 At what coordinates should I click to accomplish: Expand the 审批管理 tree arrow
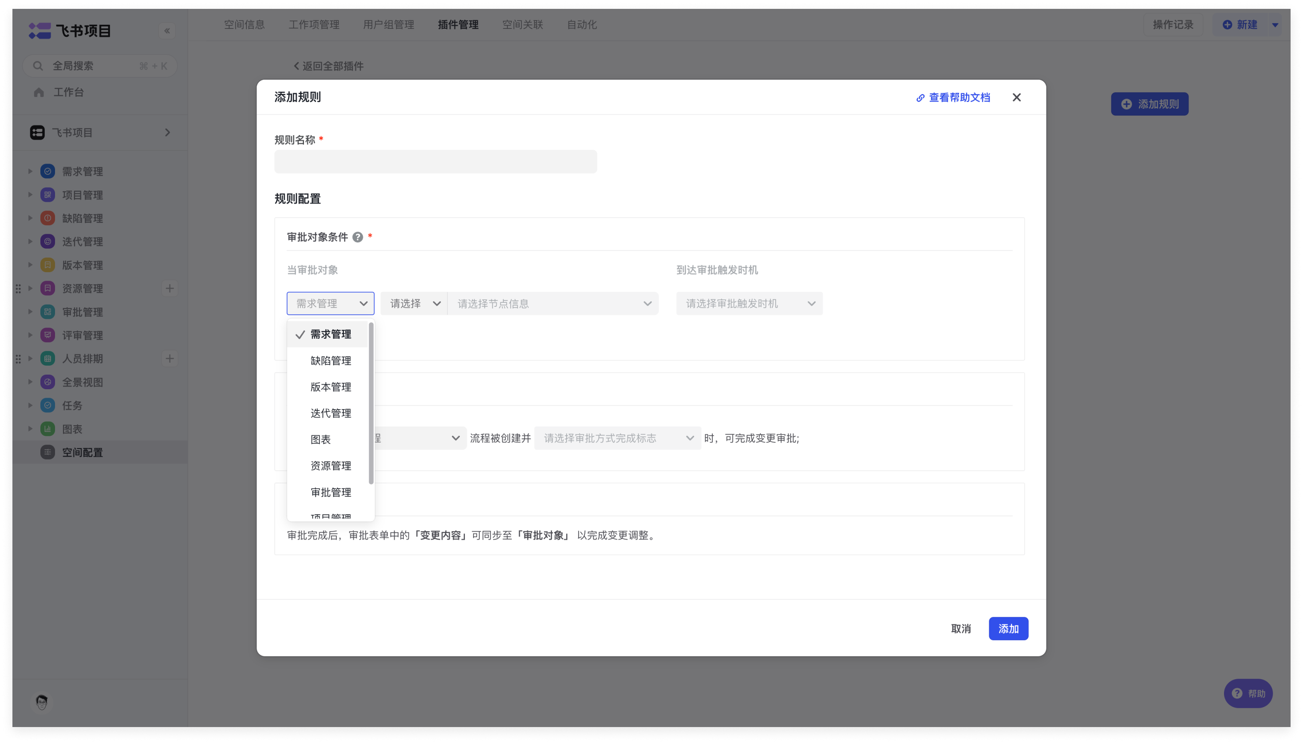(30, 312)
